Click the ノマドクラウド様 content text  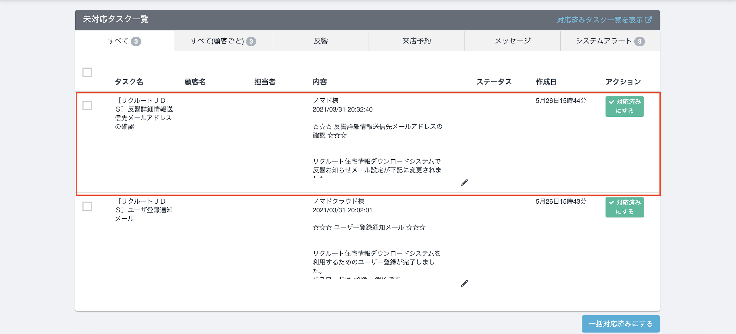pos(339,201)
